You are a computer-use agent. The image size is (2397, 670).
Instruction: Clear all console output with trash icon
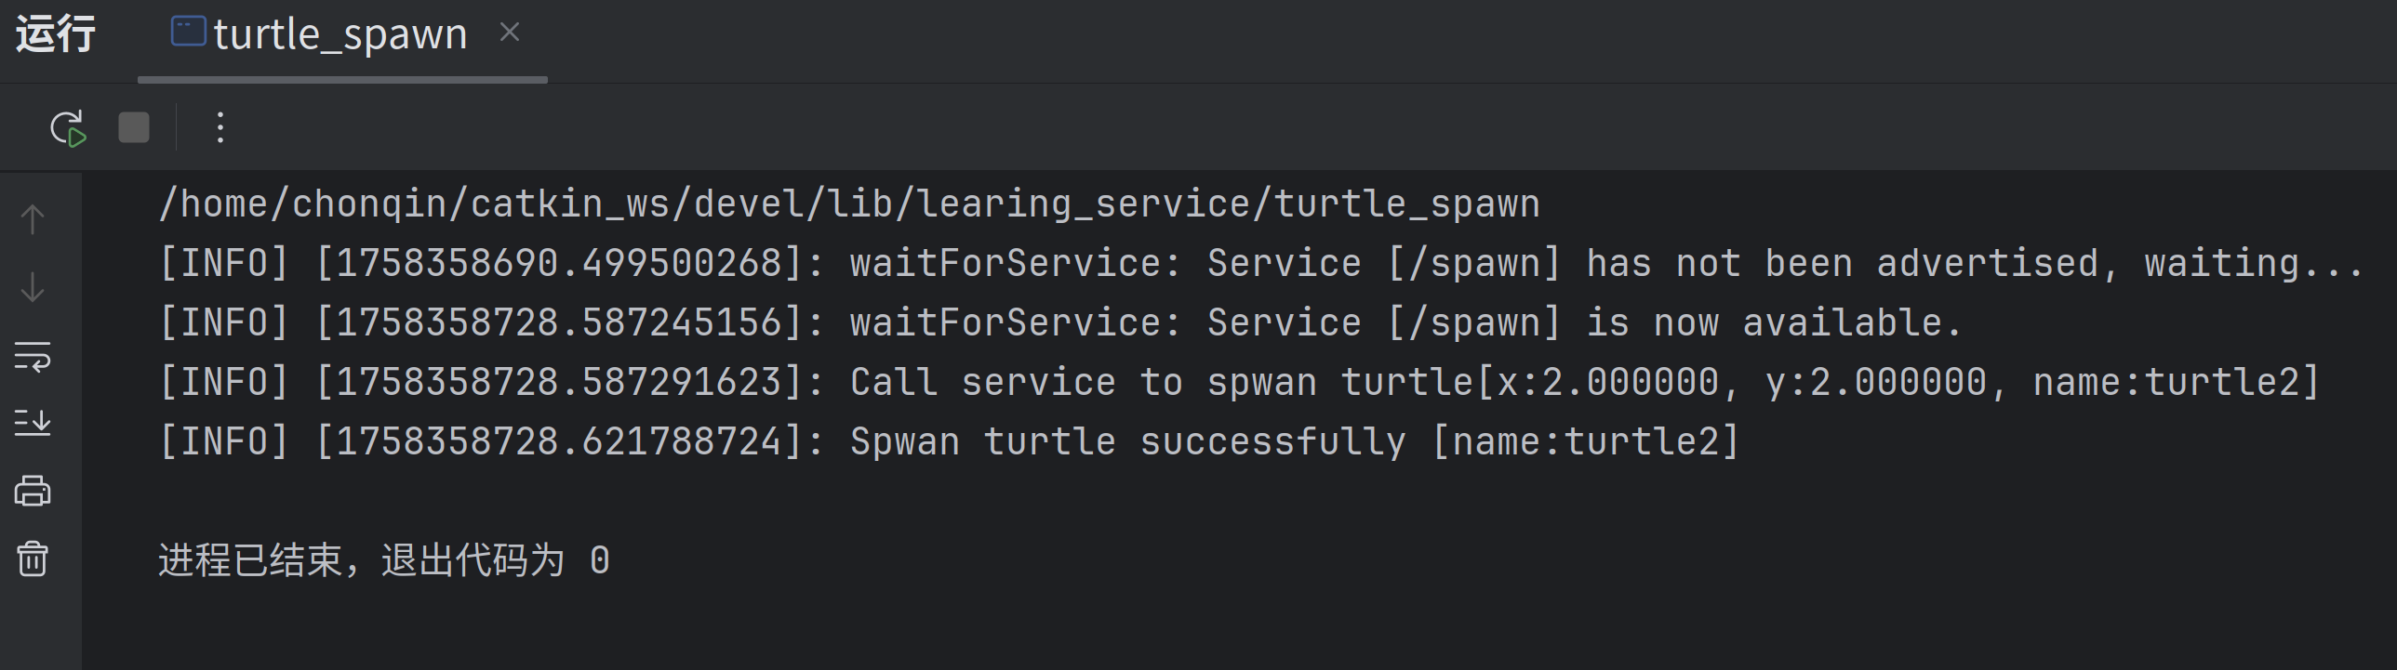click(33, 558)
